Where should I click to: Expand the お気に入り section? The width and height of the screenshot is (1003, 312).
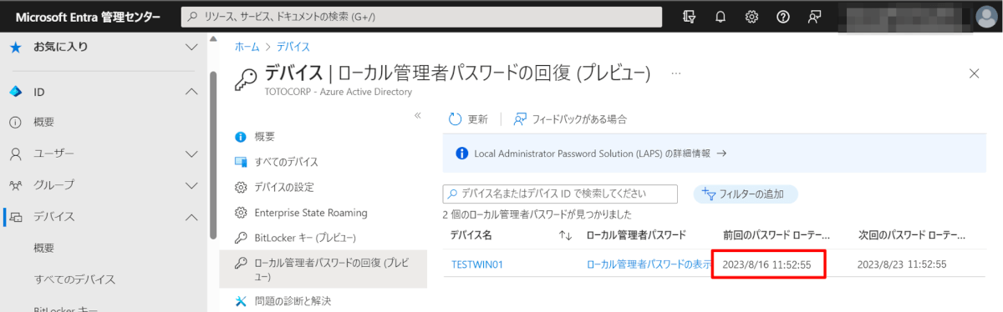(191, 48)
